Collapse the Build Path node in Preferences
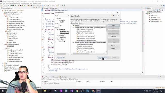The height and width of the screenshot is (93, 165). point(58,29)
